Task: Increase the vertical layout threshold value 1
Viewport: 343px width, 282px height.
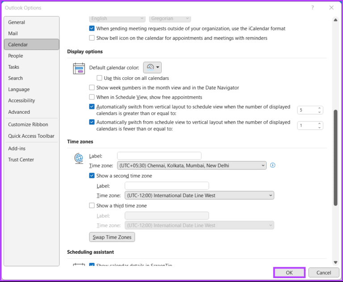Action: click(319, 124)
